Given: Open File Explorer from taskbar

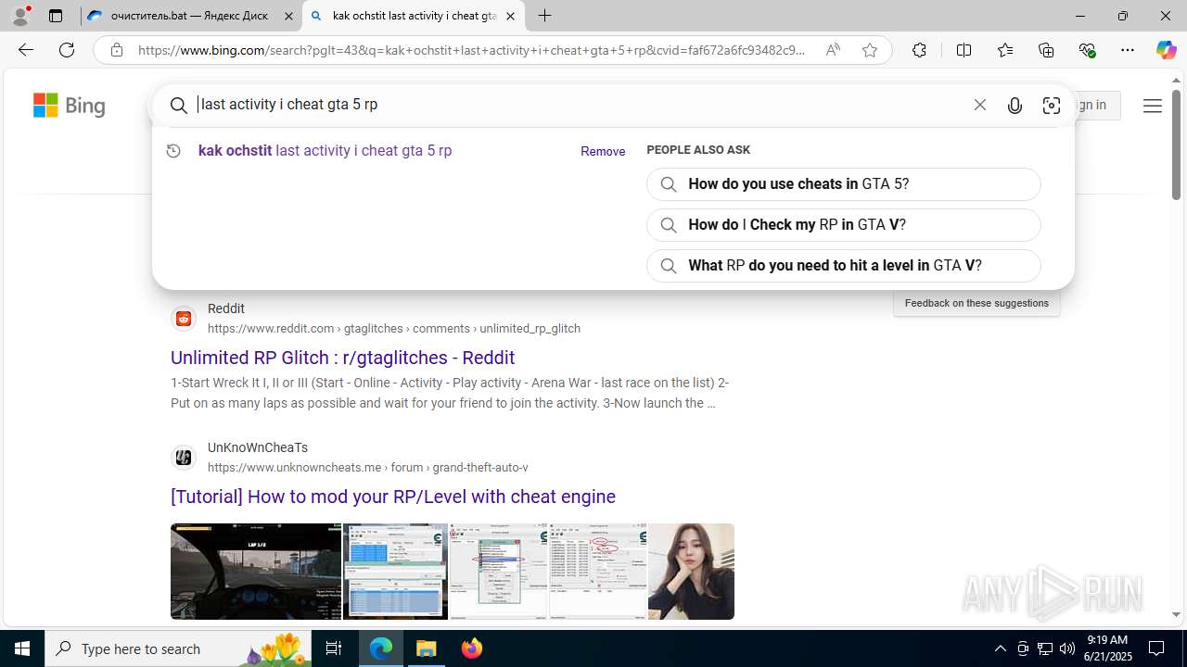Looking at the screenshot, I should click(427, 648).
